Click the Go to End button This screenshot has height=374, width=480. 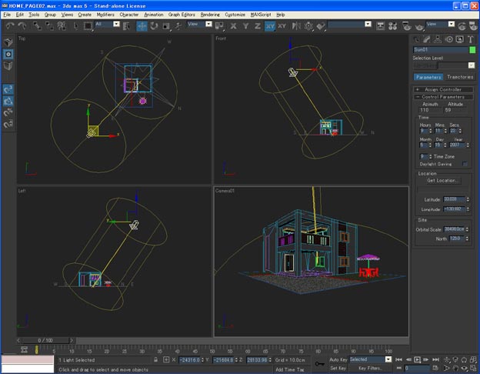click(x=435, y=359)
